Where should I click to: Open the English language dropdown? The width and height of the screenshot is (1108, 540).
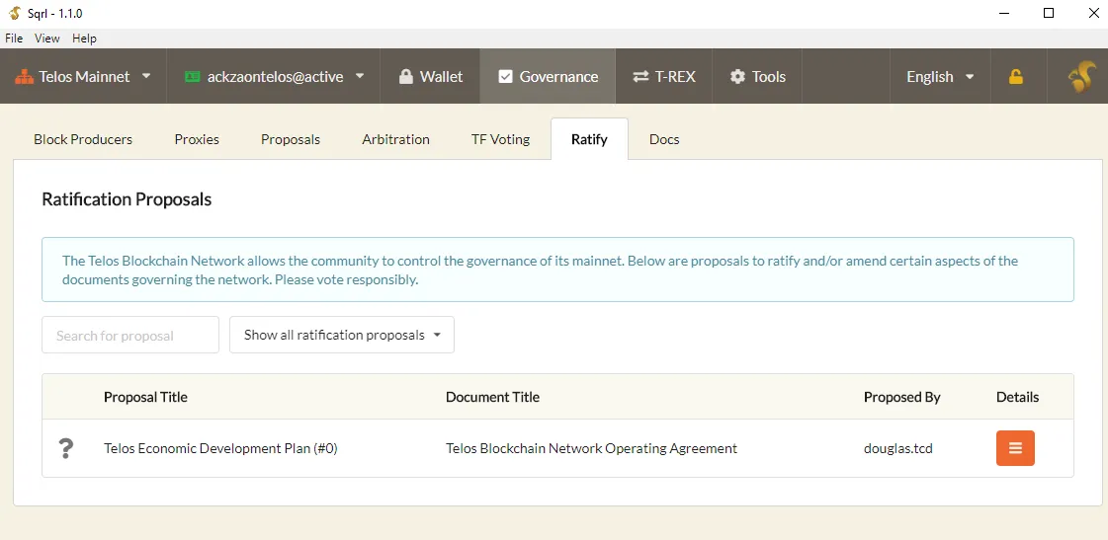940,76
